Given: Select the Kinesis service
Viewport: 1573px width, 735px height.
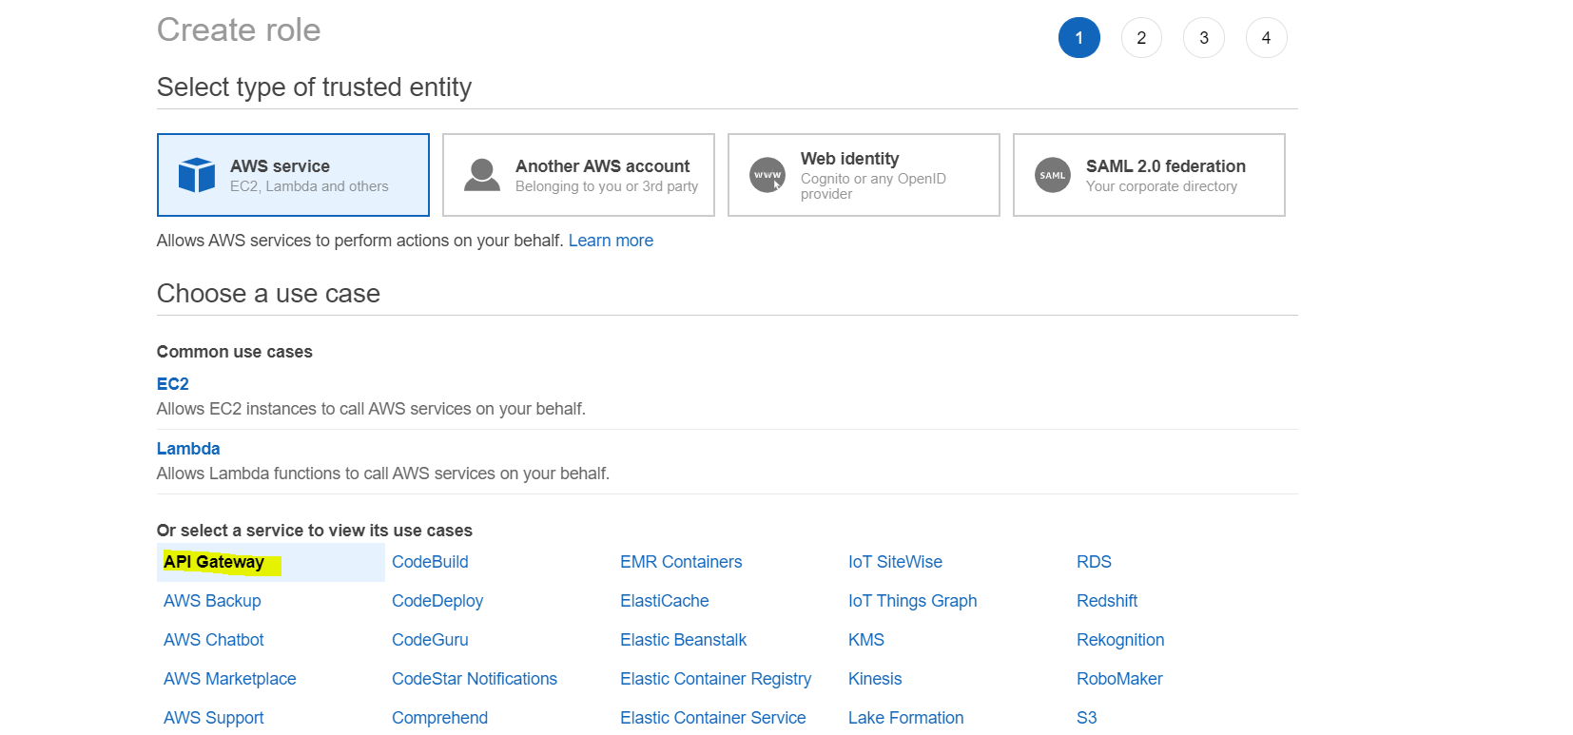Looking at the screenshot, I should pos(875,679).
